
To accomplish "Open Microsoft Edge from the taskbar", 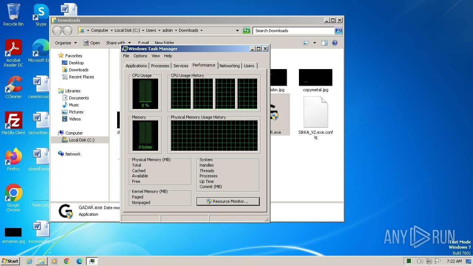I will tap(79, 261).
